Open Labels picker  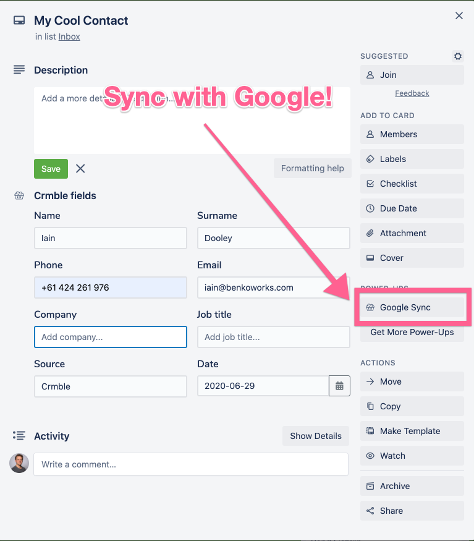coord(412,159)
